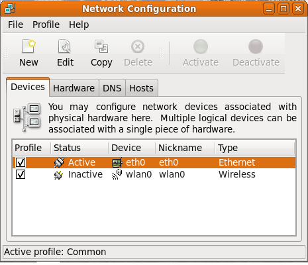Uncheck the wlan0 profile checkbox
Viewport: 308px width, 265px height.
pos(21,174)
